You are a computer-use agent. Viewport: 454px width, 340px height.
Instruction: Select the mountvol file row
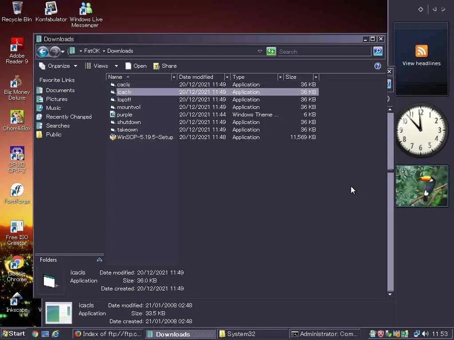pos(213,107)
